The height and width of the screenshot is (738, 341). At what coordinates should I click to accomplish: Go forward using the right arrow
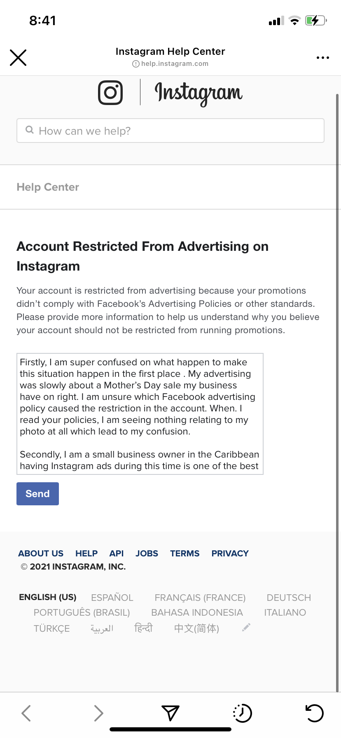point(98,713)
